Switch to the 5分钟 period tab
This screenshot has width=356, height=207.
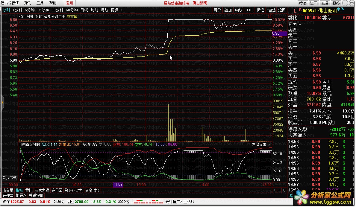click(30, 10)
